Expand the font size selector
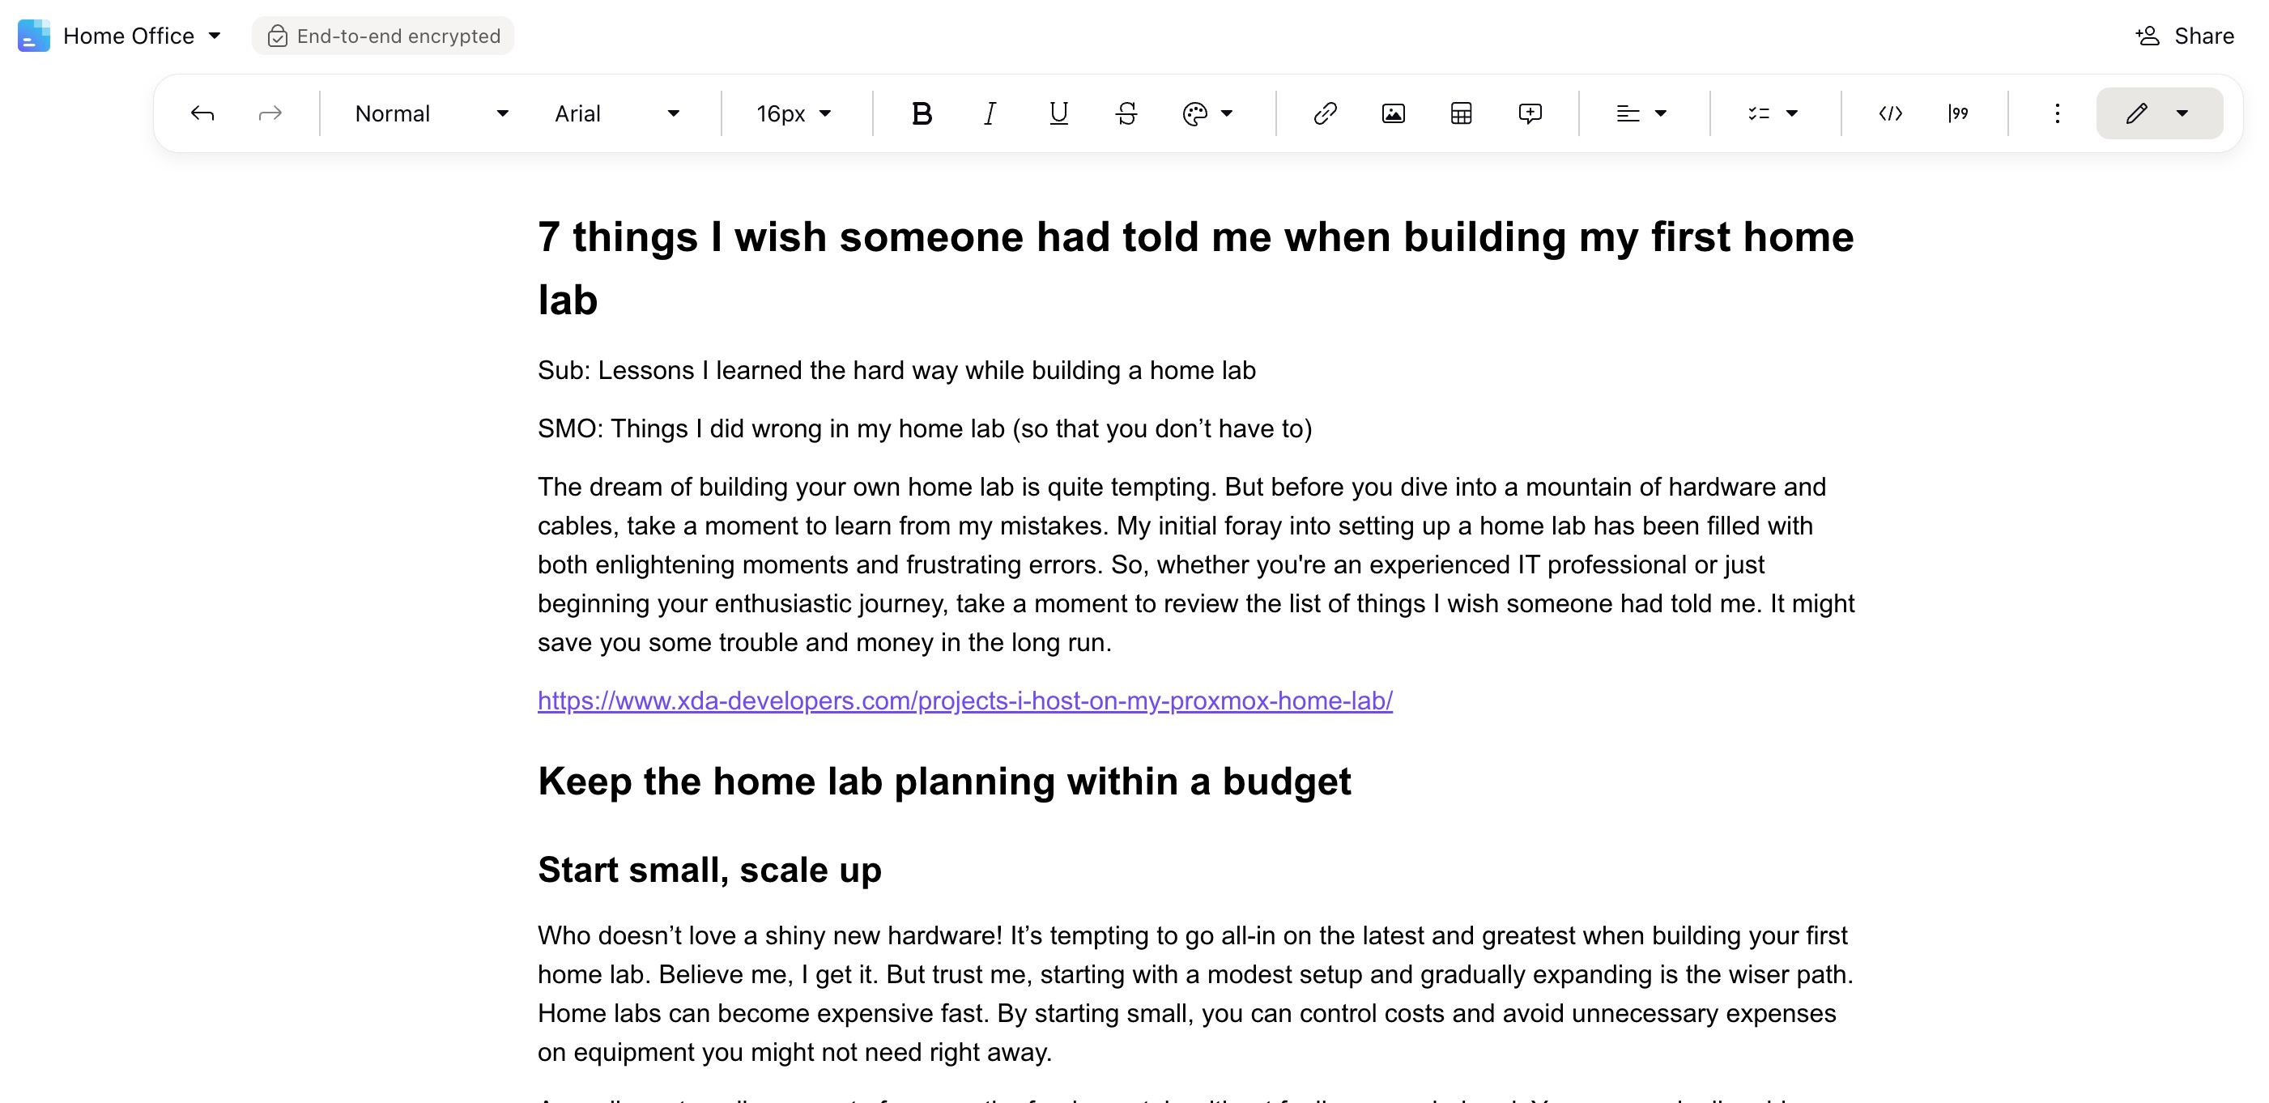2269x1103 pixels. [832, 112]
